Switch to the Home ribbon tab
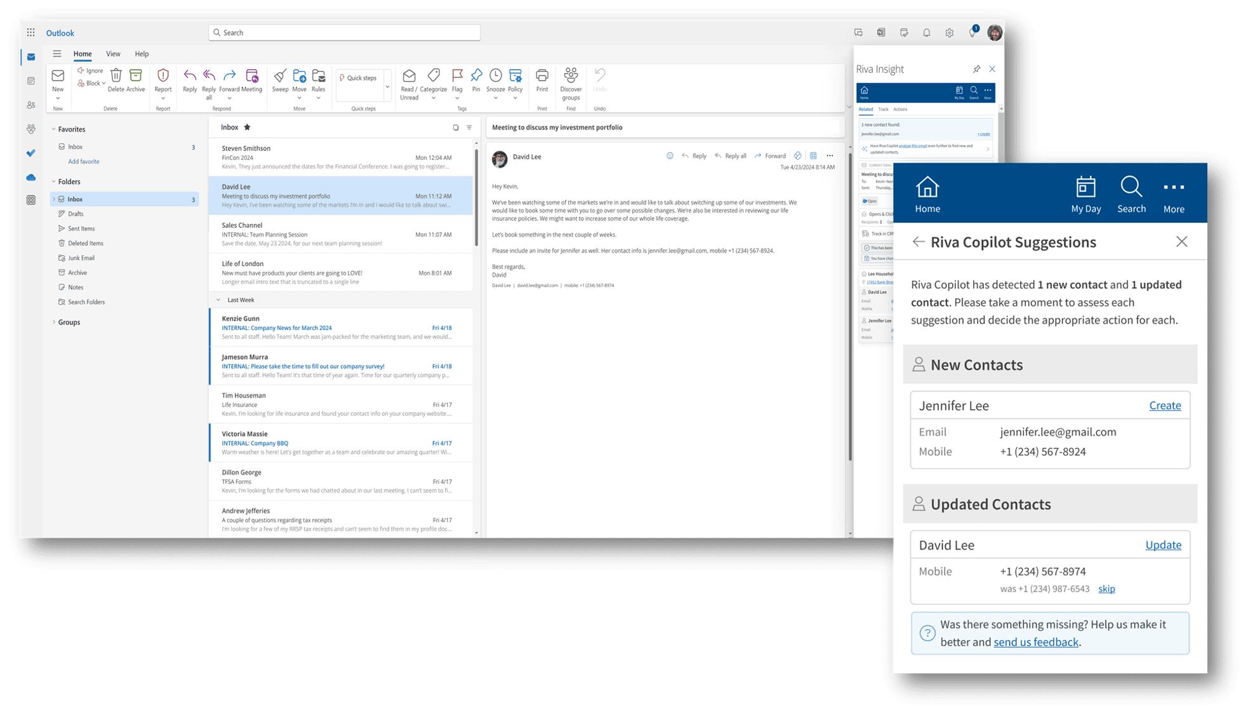This screenshot has height=714, width=1248. (x=83, y=54)
